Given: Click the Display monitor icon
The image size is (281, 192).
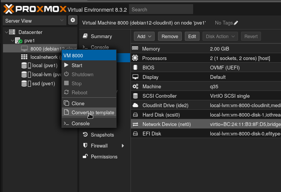Looking at the screenshot, I should [135, 77].
